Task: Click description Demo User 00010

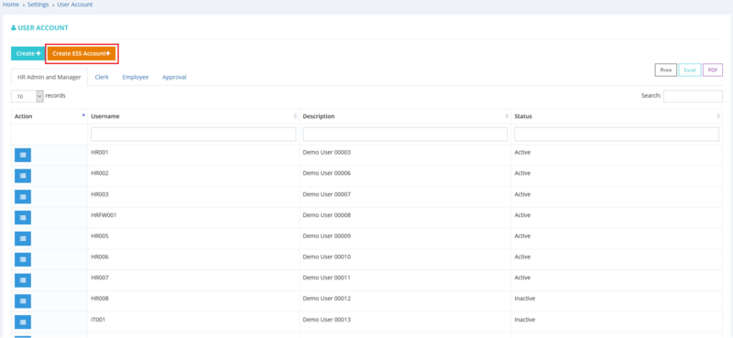Action: [327, 256]
